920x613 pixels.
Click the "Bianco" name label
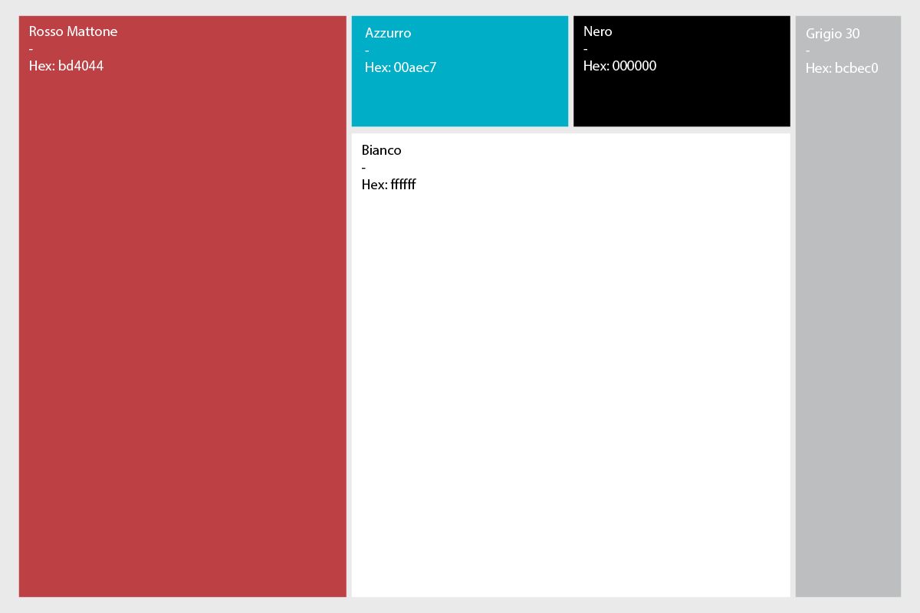coord(381,150)
